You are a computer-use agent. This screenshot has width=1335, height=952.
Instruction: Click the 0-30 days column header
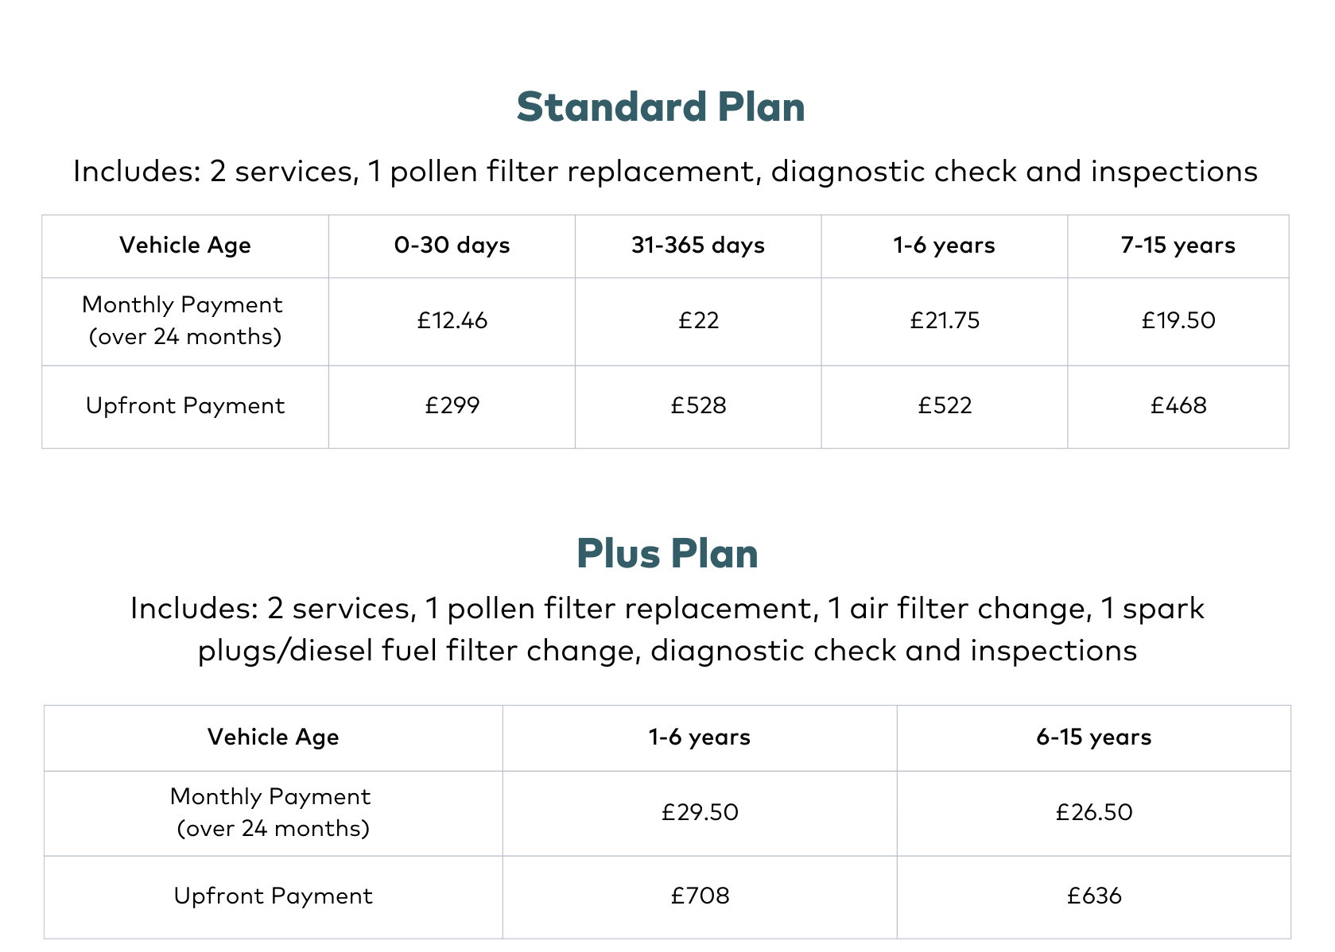tap(452, 246)
